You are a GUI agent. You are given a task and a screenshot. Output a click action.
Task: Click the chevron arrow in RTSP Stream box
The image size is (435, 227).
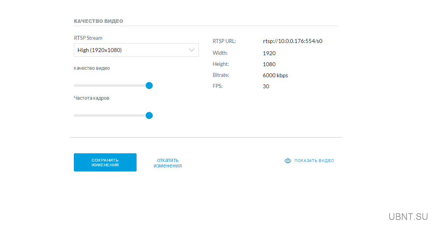(x=191, y=50)
